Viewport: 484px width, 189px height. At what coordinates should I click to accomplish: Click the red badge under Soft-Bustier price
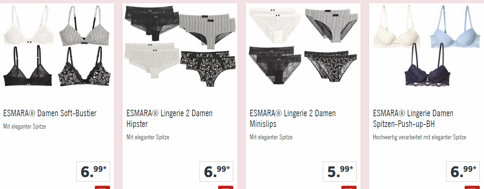point(102,187)
